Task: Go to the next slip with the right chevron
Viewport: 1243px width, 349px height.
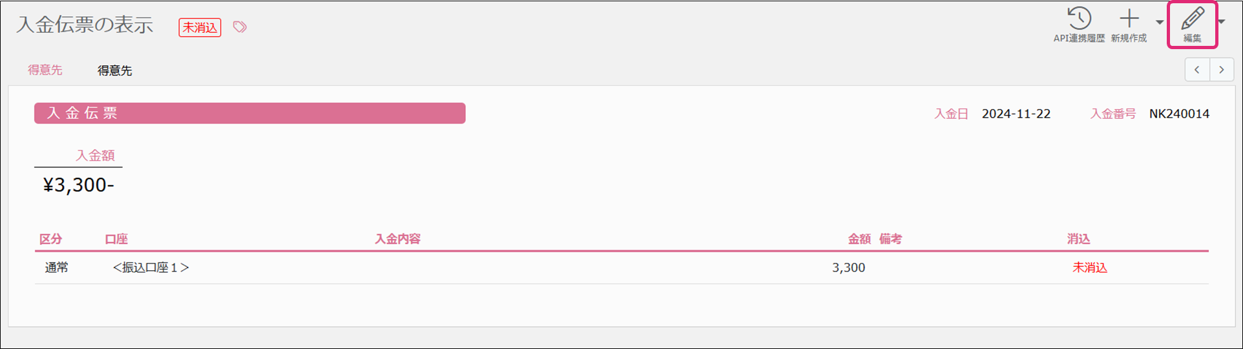Action: point(1221,70)
